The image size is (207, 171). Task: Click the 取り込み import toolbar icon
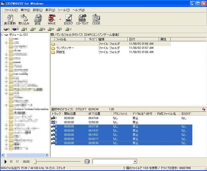coord(24,19)
